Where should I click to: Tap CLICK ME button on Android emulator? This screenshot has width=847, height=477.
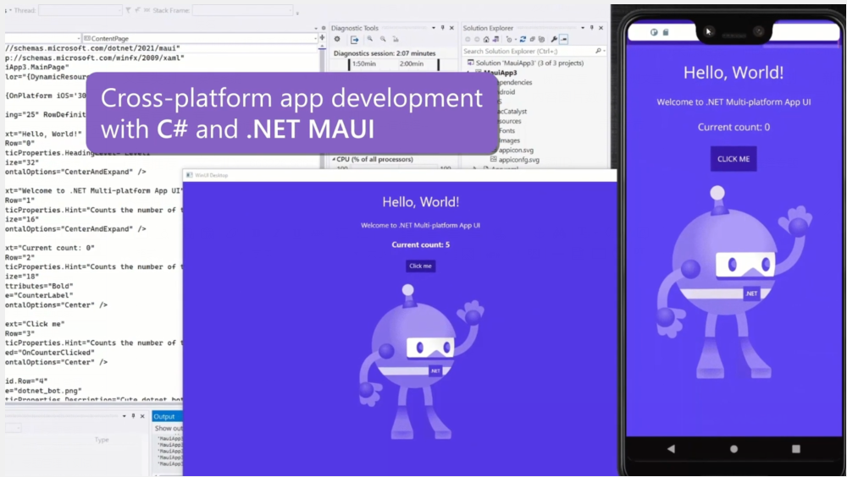click(733, 159)
